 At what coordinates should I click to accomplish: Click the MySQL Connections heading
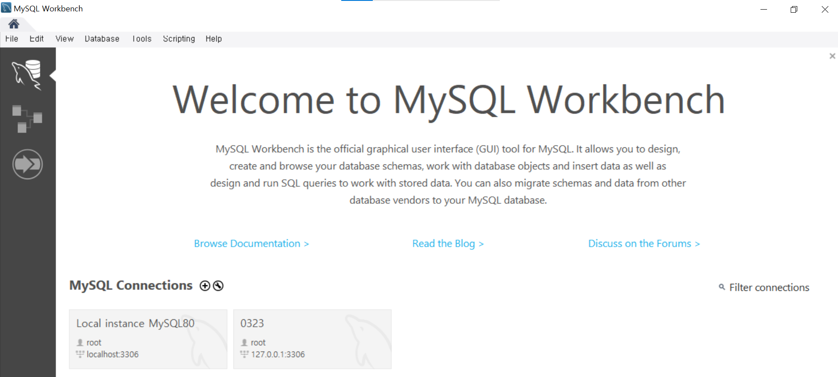pos(131,285)
